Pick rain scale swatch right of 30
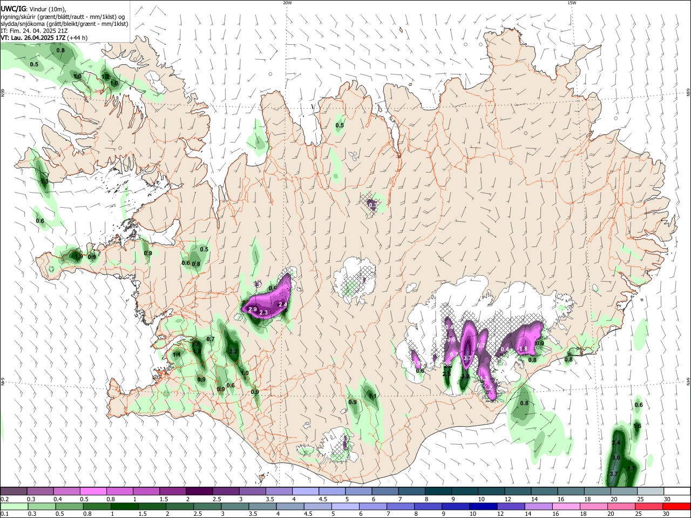Image resolution: width=691 pixels, height=518 pixels. (x=676, y=506)
